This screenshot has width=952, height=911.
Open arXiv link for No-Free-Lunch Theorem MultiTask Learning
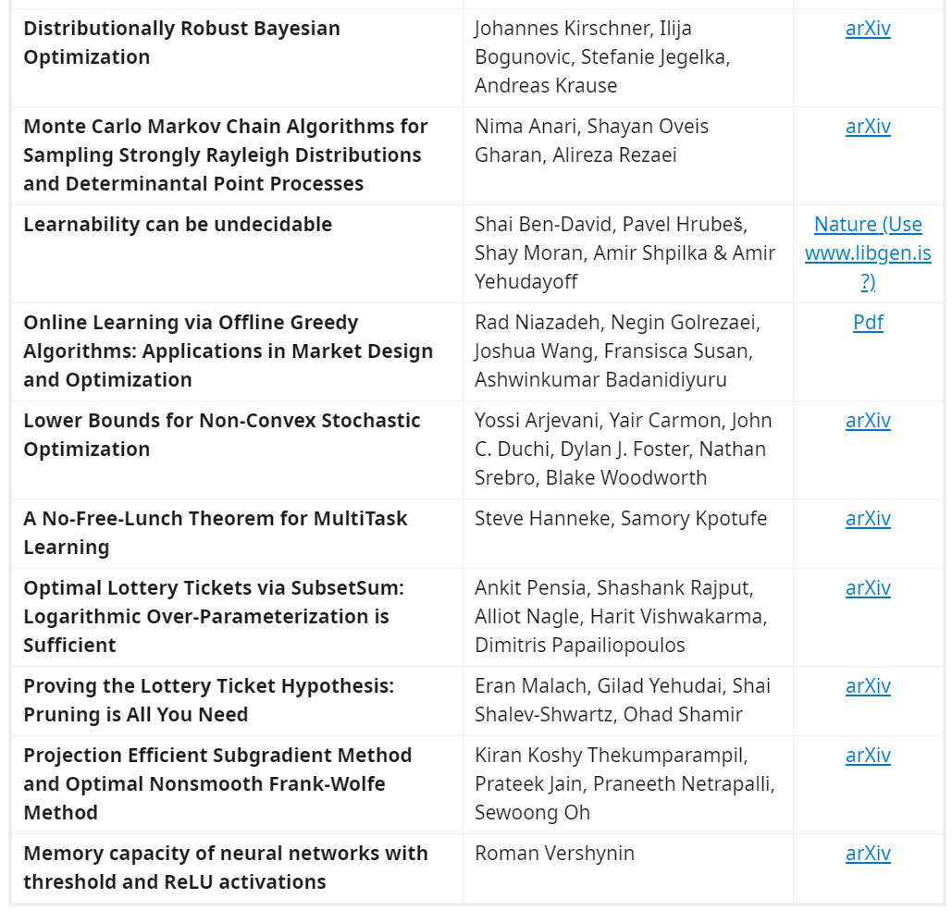pyautogui.click(x=868, y=518)
